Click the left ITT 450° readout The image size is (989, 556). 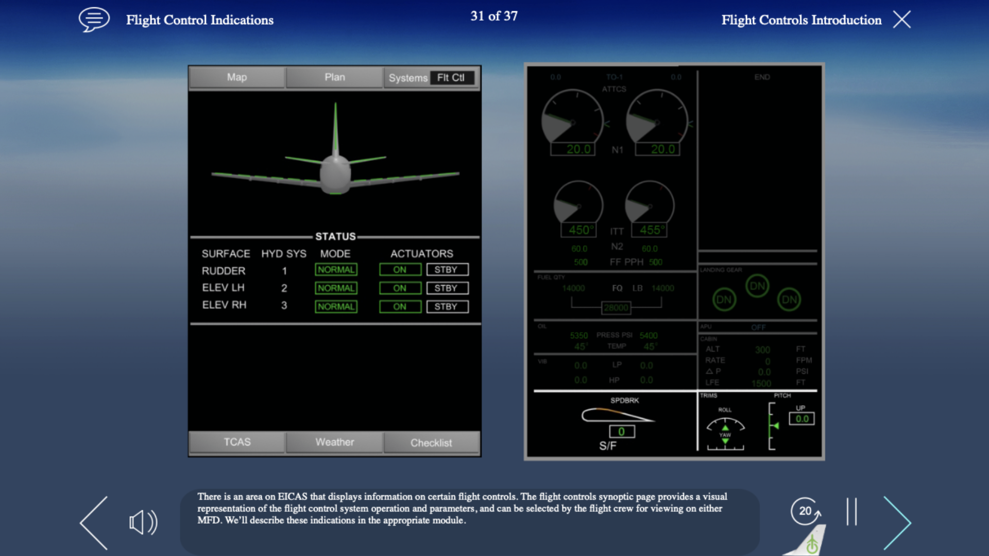point(578,230)
